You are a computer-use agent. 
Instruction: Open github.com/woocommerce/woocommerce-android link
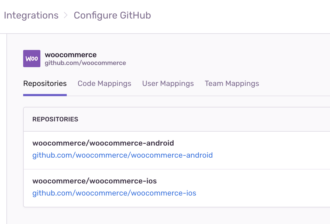[122, 155]
